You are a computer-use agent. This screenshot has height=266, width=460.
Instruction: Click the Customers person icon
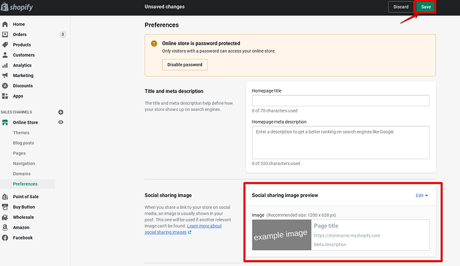5,55
